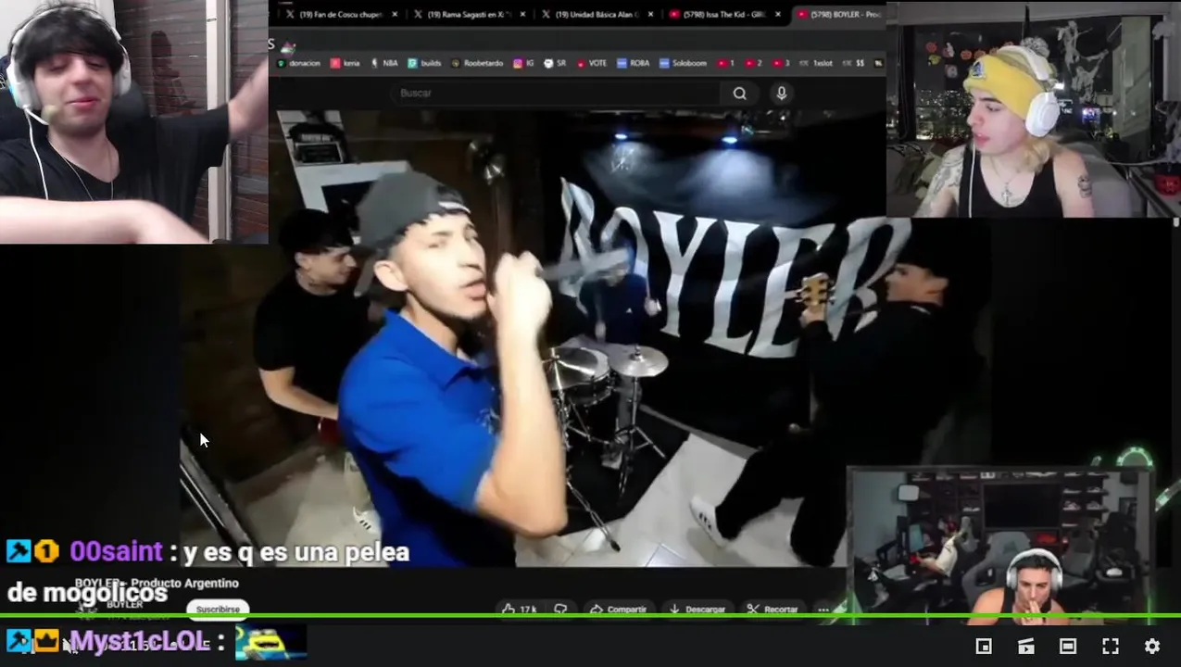Viewport: 1181px width, 667px height.
Task: Click the green stream progress bar
Action: tap(590, 616)
